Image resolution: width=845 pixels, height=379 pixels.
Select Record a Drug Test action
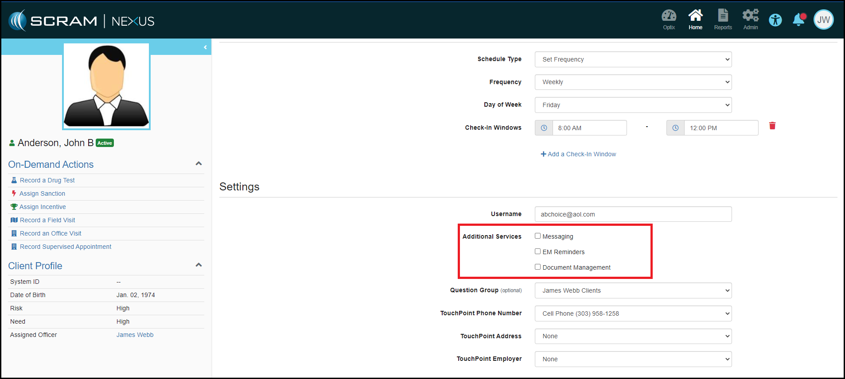(x=47, y=180)
